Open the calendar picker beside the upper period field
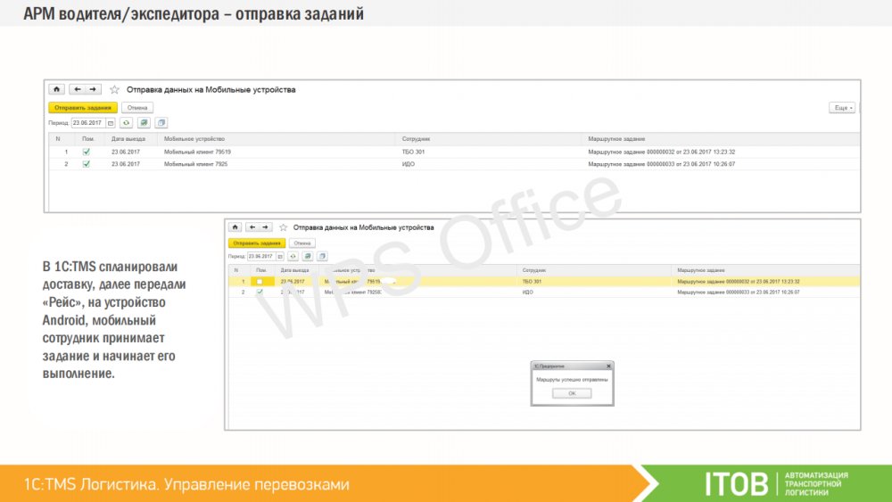This screenshot has height=502, width=892. pos(111,123)
